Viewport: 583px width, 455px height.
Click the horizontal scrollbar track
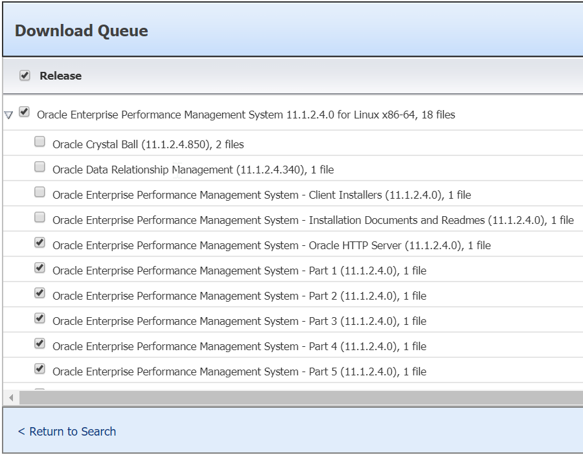click(x=301, y=398)
